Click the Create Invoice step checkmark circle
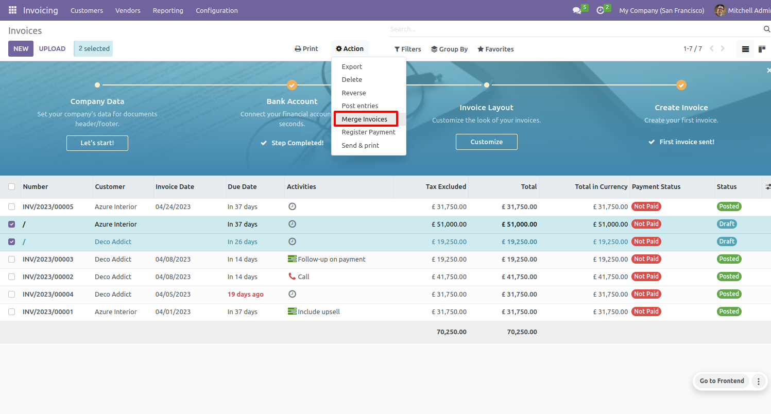The height and width of the screenshot is (414, 771). pos(681,85)
